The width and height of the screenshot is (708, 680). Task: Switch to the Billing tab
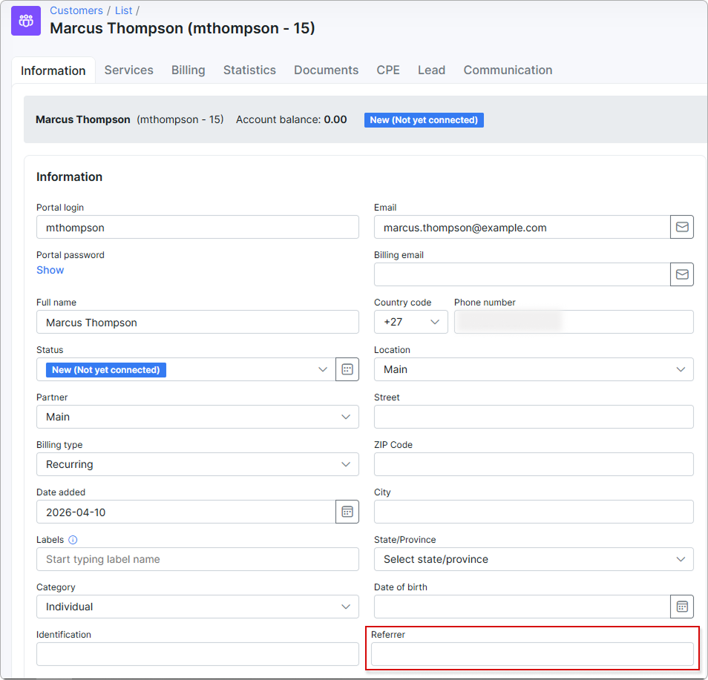(x=189, y=70)
